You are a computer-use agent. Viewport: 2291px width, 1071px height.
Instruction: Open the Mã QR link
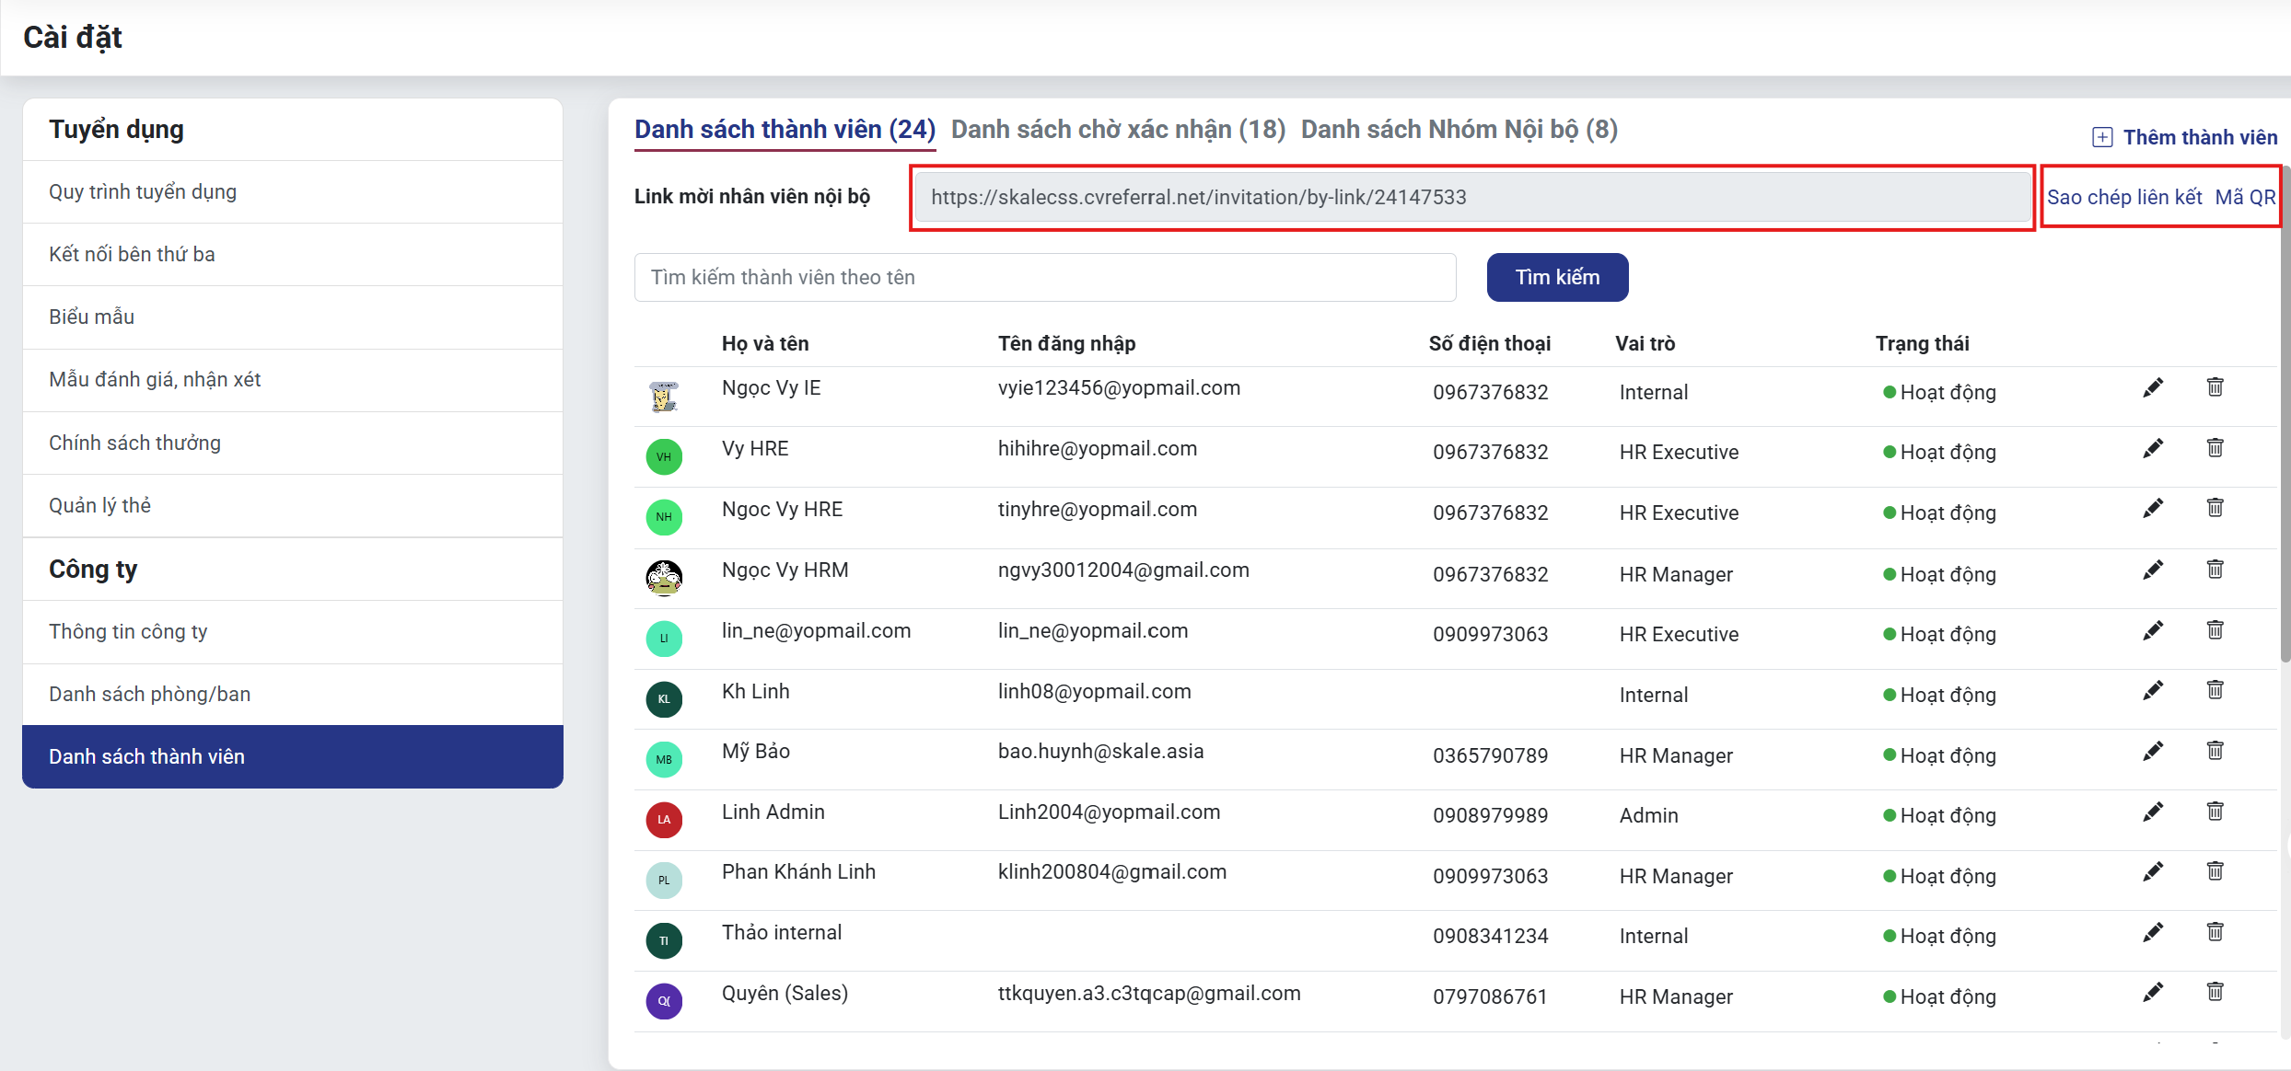point(2245,197)
